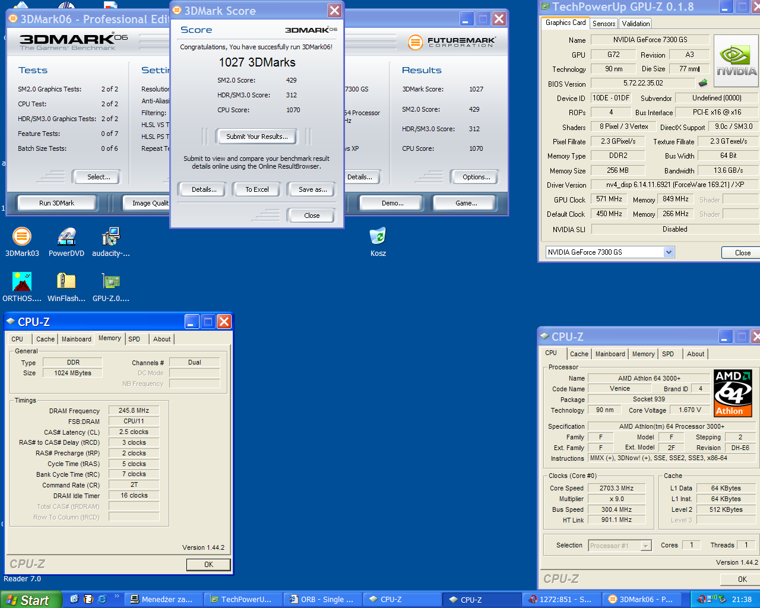The image size is (760, 608).
Task: Open the About tab in right CPU-Z window
Action: 696,354
